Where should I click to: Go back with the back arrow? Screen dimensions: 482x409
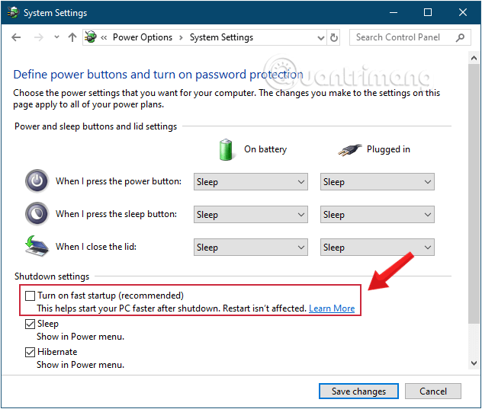[16, 37]
